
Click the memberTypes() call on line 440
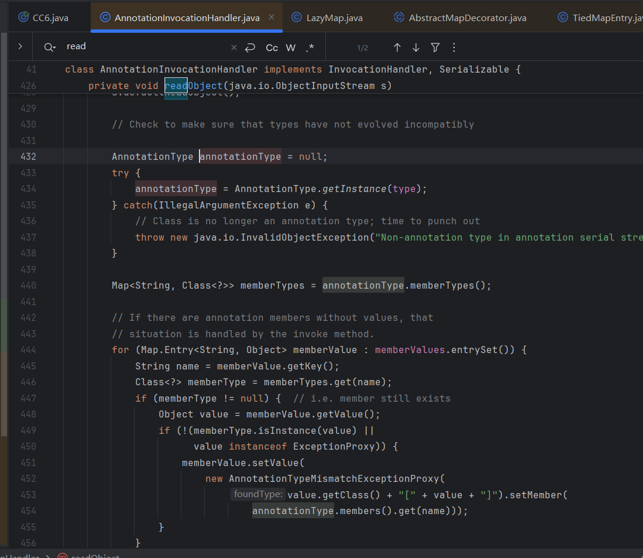448,286
